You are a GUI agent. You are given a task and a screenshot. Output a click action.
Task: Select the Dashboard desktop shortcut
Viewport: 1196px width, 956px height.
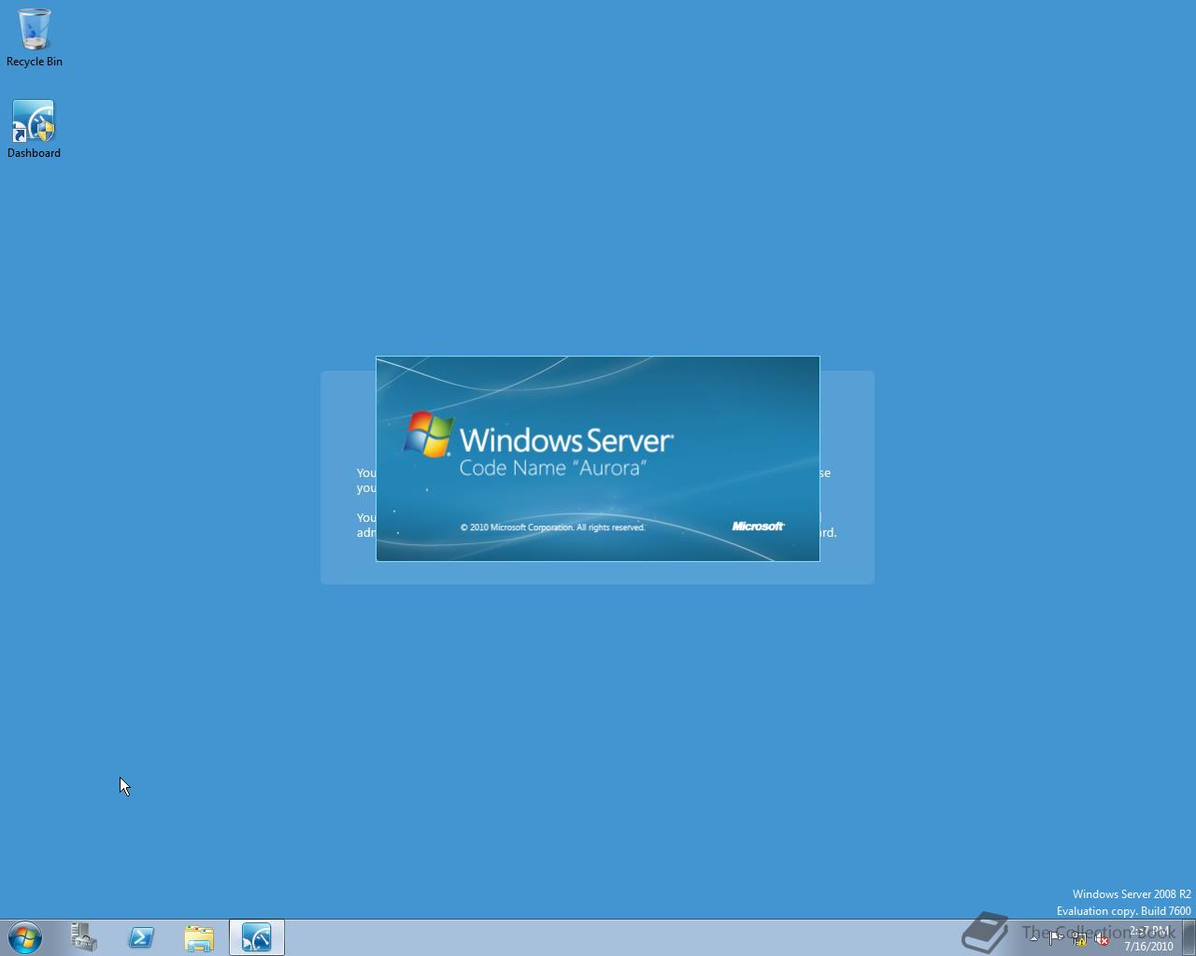34,129
